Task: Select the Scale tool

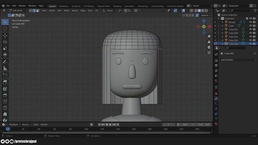Action: point(5,48)
